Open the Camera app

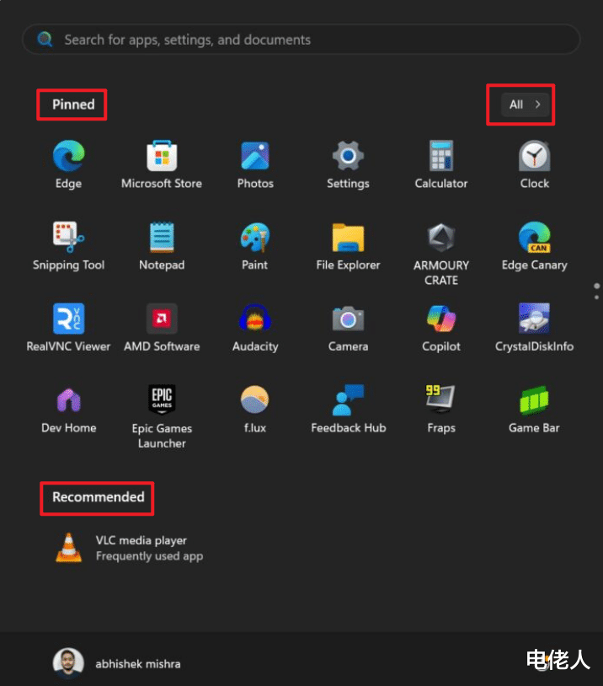tap(348, 327)
